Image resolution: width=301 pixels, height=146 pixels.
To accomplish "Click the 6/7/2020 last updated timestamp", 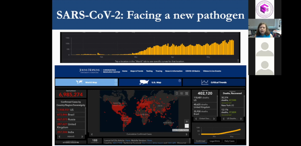I will (x=71, y=142).
